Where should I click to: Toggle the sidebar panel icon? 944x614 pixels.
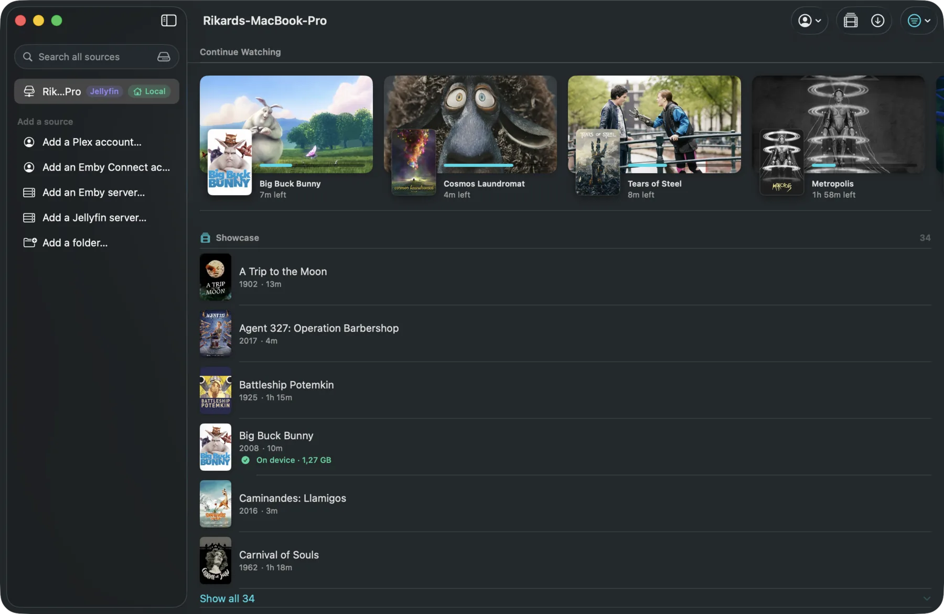168,20
